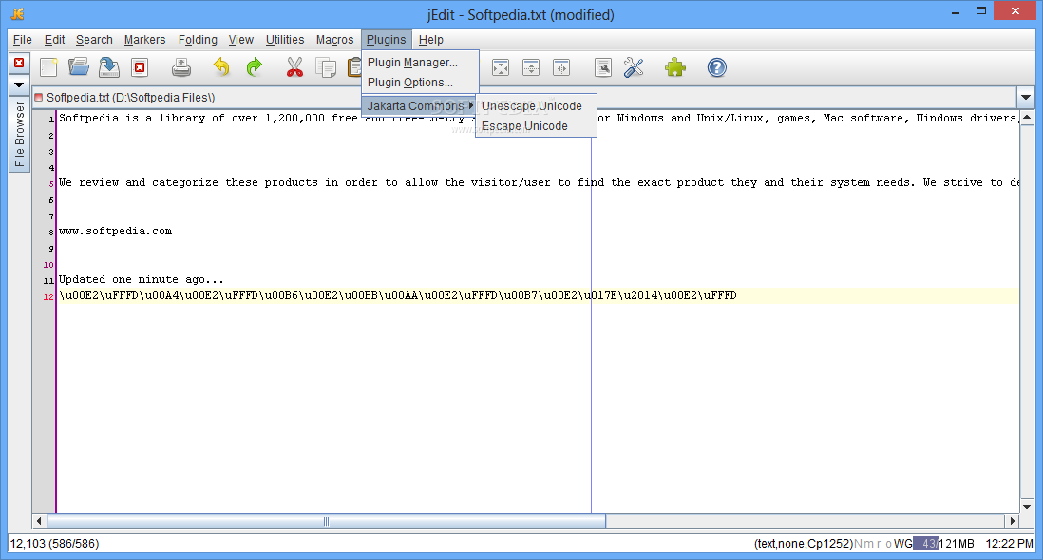Select Softpedia.txt in the buffer combo box
This screenshot has height=560, width=1043.
[x=524, y=98]
